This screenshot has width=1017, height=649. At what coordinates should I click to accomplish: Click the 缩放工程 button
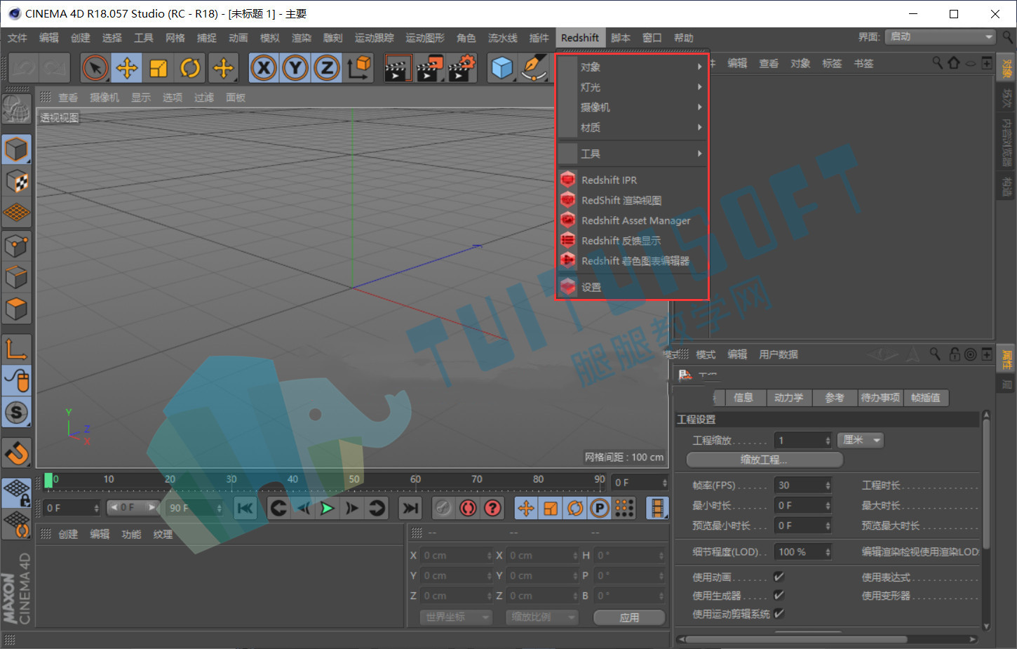[765, 460]
